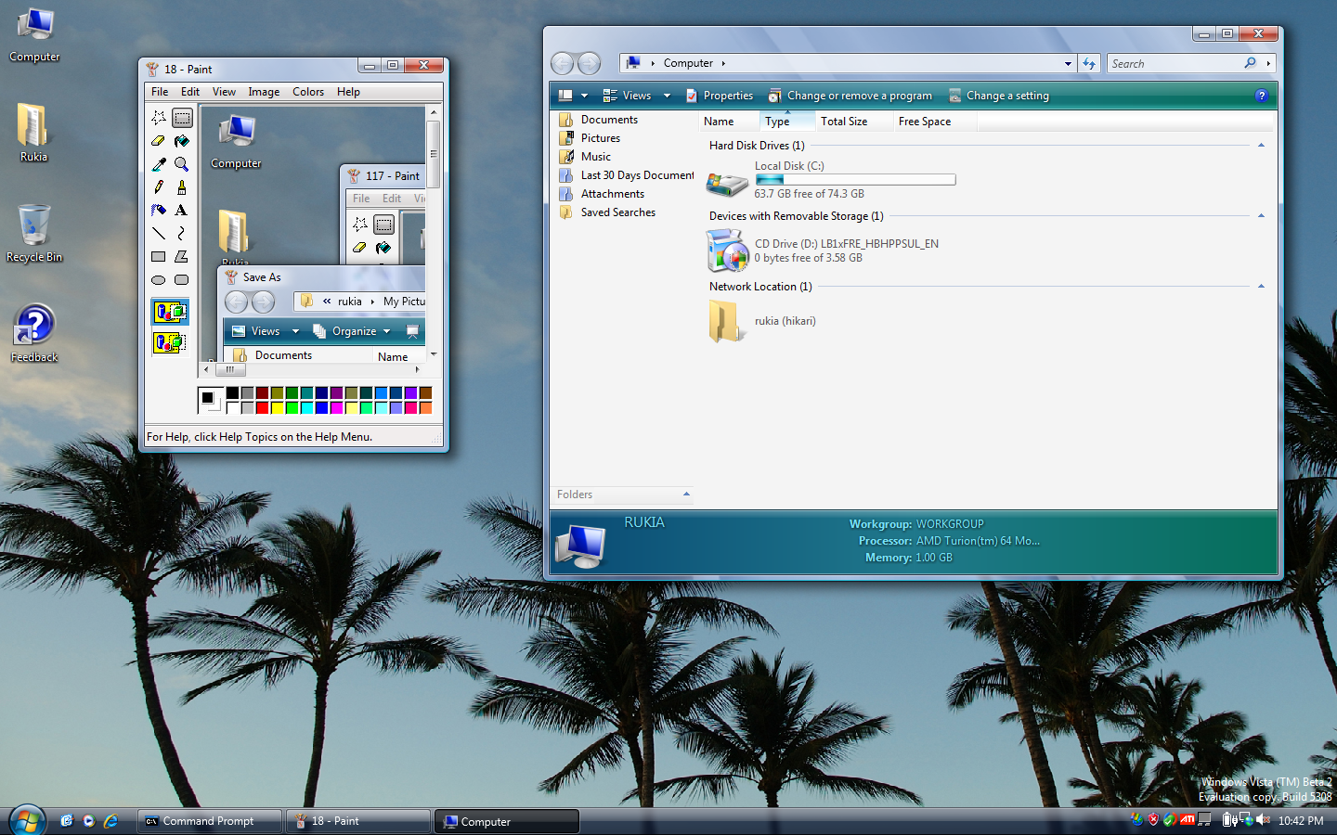Image resolution: width=1337 pixels, height=835 pixels.
Task: Choose the Free-Form Select star tool
Action: pos(159,118)
